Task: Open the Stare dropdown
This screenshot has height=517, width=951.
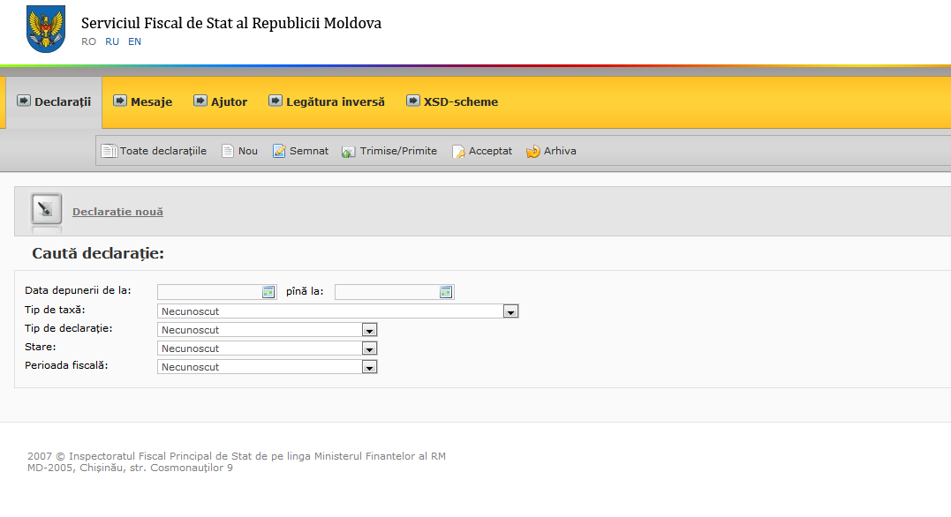Action: [x=370, y=348]
